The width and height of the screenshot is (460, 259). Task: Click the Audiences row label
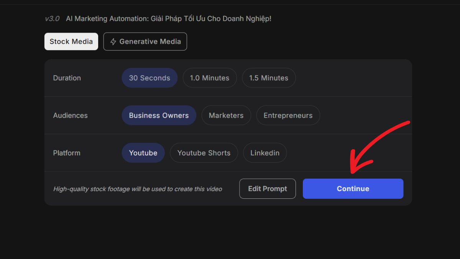71,115
